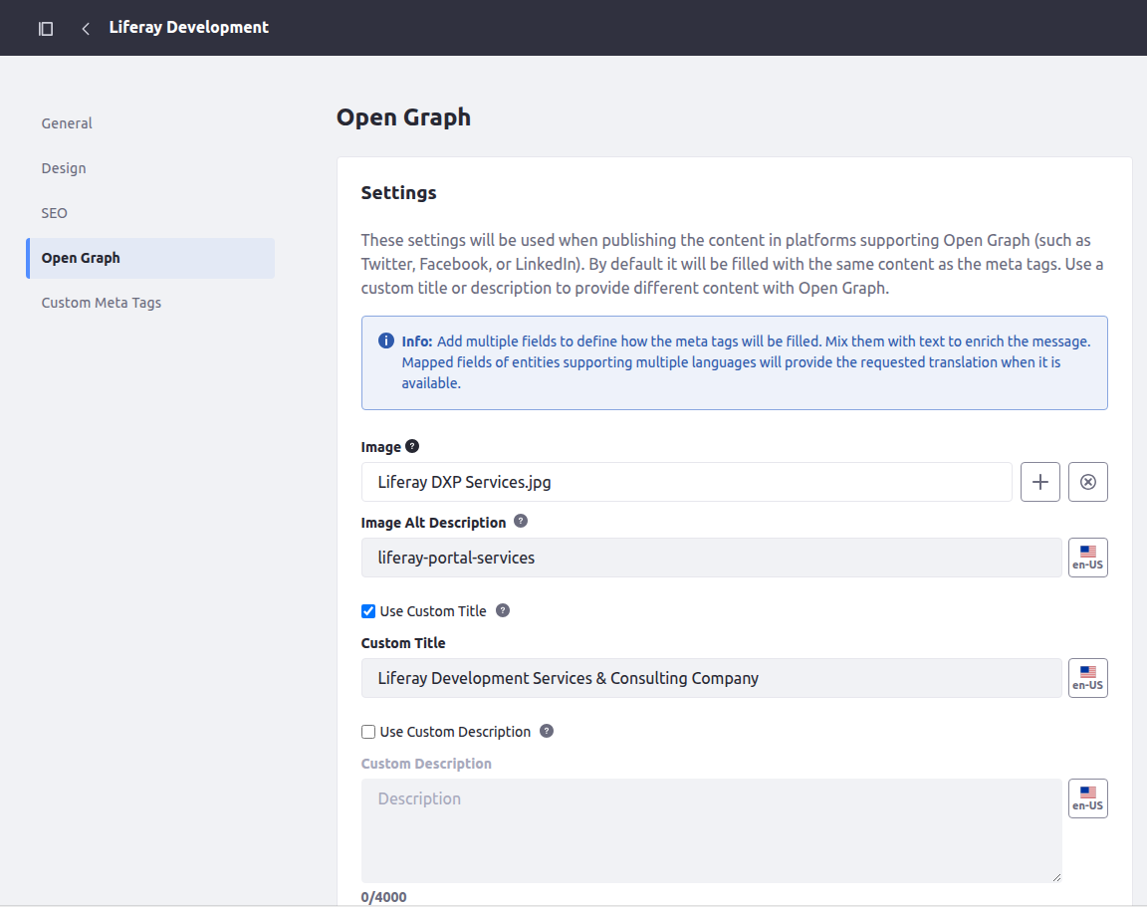The image size is (1147, 907).
Task: Click the Open Graph heading
Action: pyautogui.click(x=404, y=117)
